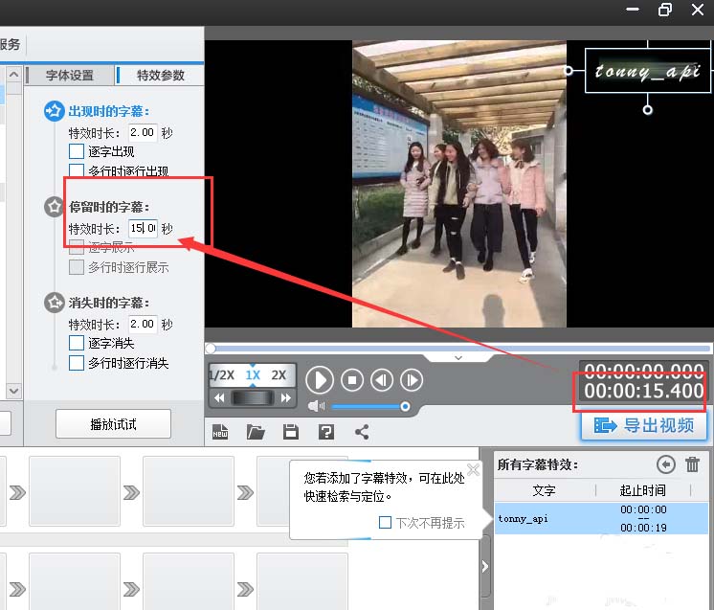Restore down the application window
This screenshot has width=714, height=610.
click(665, 10)
